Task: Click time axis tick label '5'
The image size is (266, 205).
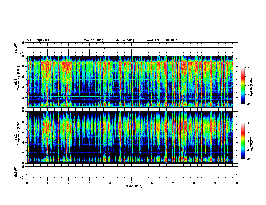Action: (x=131, y=183)
